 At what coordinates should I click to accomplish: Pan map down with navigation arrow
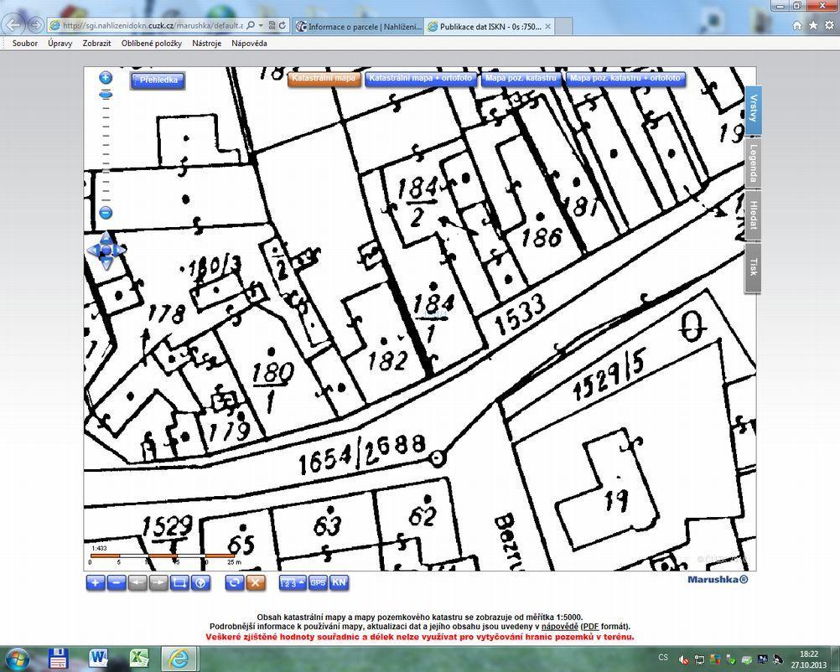pyautogui.click(x=106, y=263)
